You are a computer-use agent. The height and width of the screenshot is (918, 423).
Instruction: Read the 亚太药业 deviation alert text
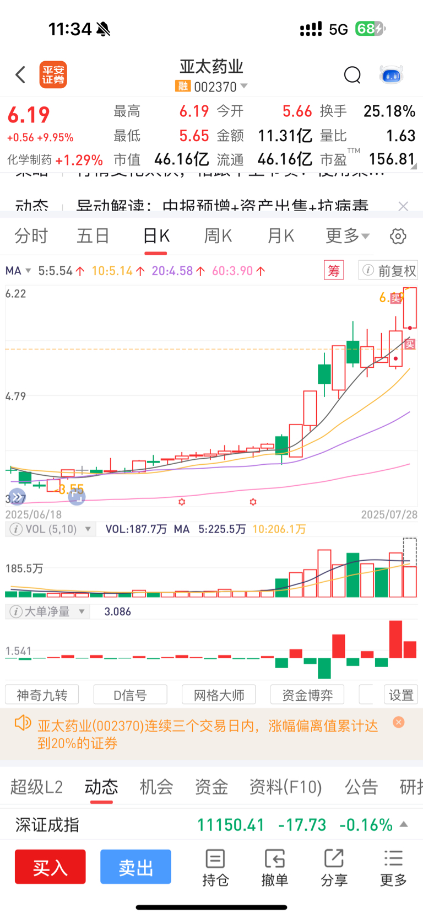tap(208, 734)
